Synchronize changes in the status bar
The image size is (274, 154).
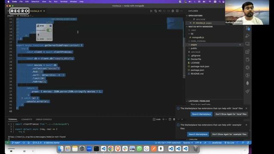(24, 142)
